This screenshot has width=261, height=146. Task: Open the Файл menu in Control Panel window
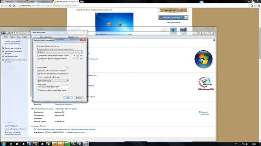tap(6, 37)
